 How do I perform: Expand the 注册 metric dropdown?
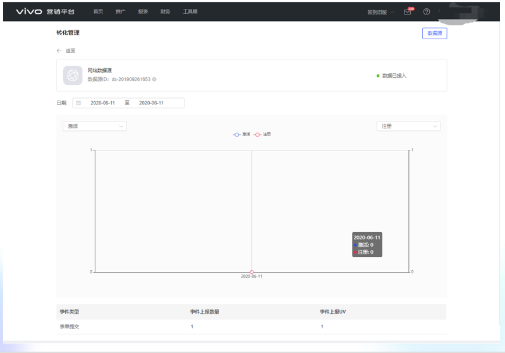point(408,126)
